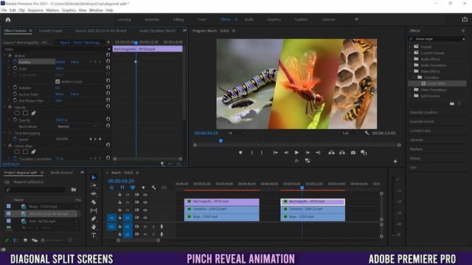This screenshot has width=472, height=265.
Task: Show more workspaces overflow chevron
Action: click(356, 19)
